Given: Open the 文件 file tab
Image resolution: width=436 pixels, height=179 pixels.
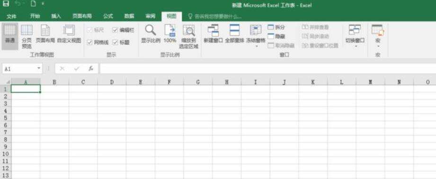Looking at the screenshot, I should click(11, 17).
